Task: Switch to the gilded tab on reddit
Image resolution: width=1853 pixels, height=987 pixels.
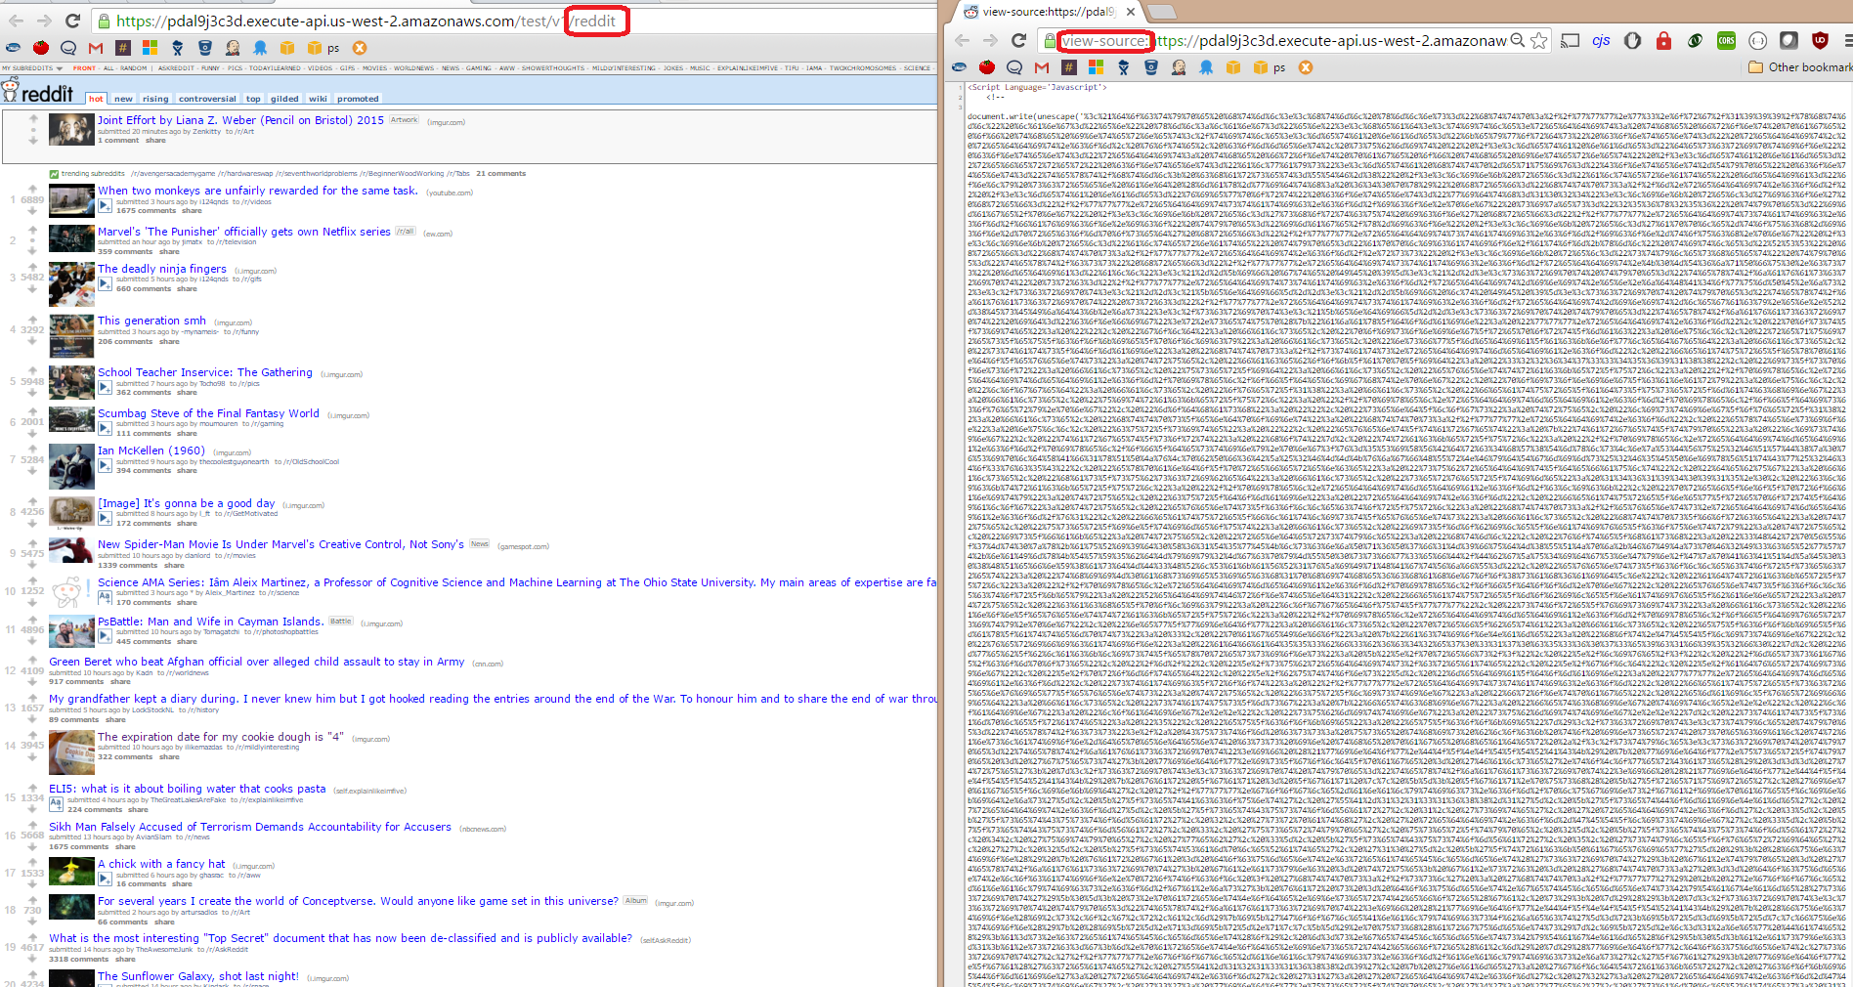Action: (x=284, y=99)
